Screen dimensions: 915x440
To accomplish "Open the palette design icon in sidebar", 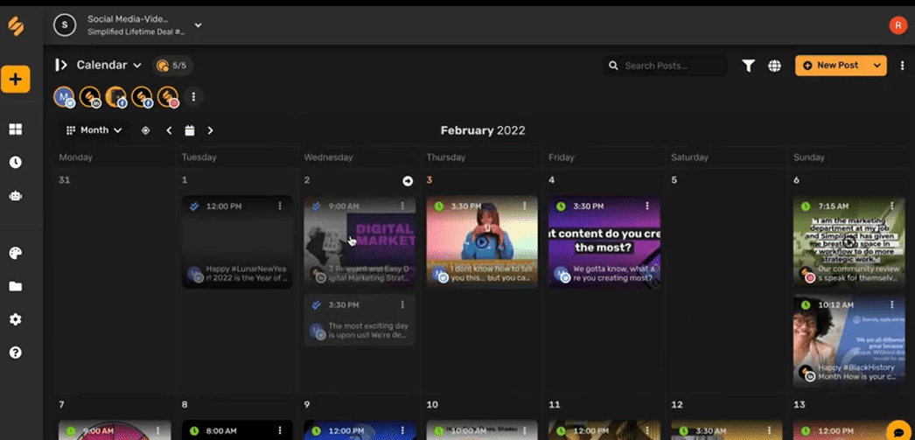I will pyautogui.click(x=15, y=253).
